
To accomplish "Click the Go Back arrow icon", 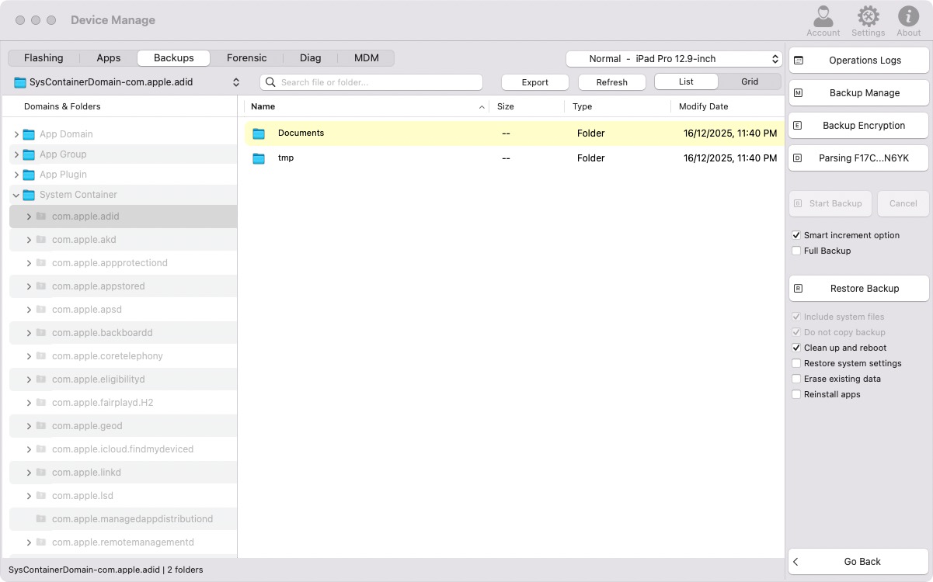I will pos(796,562).
